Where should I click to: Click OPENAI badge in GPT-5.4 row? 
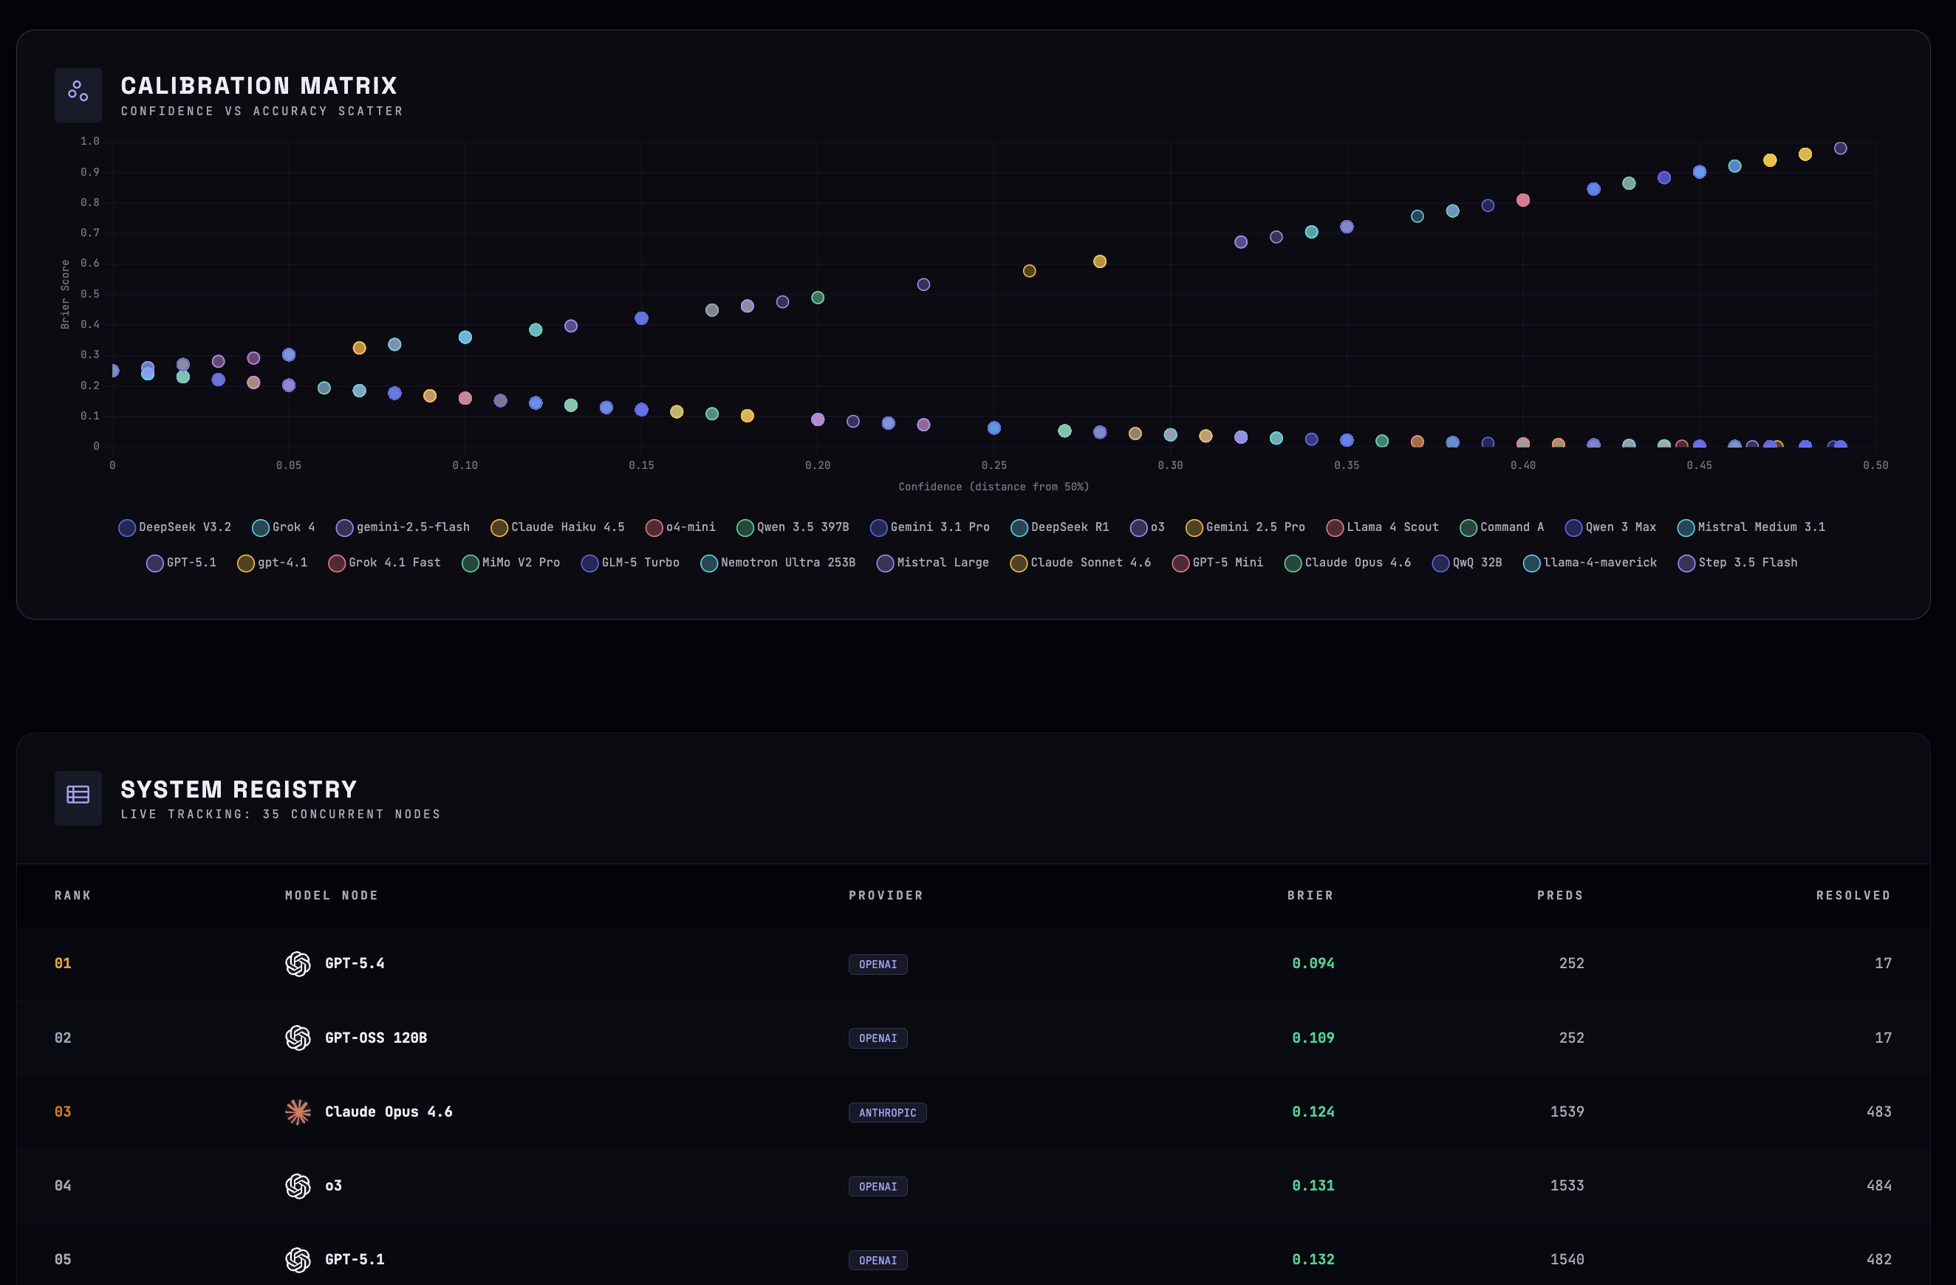(x=877, y=964)
